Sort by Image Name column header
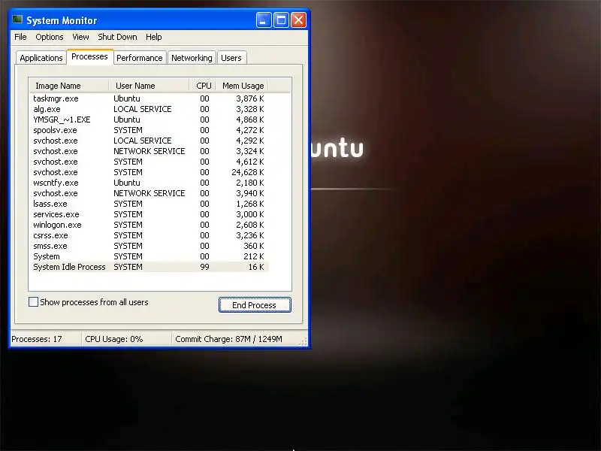This screenshot has height=451, width=601. [x=69, y=86]
